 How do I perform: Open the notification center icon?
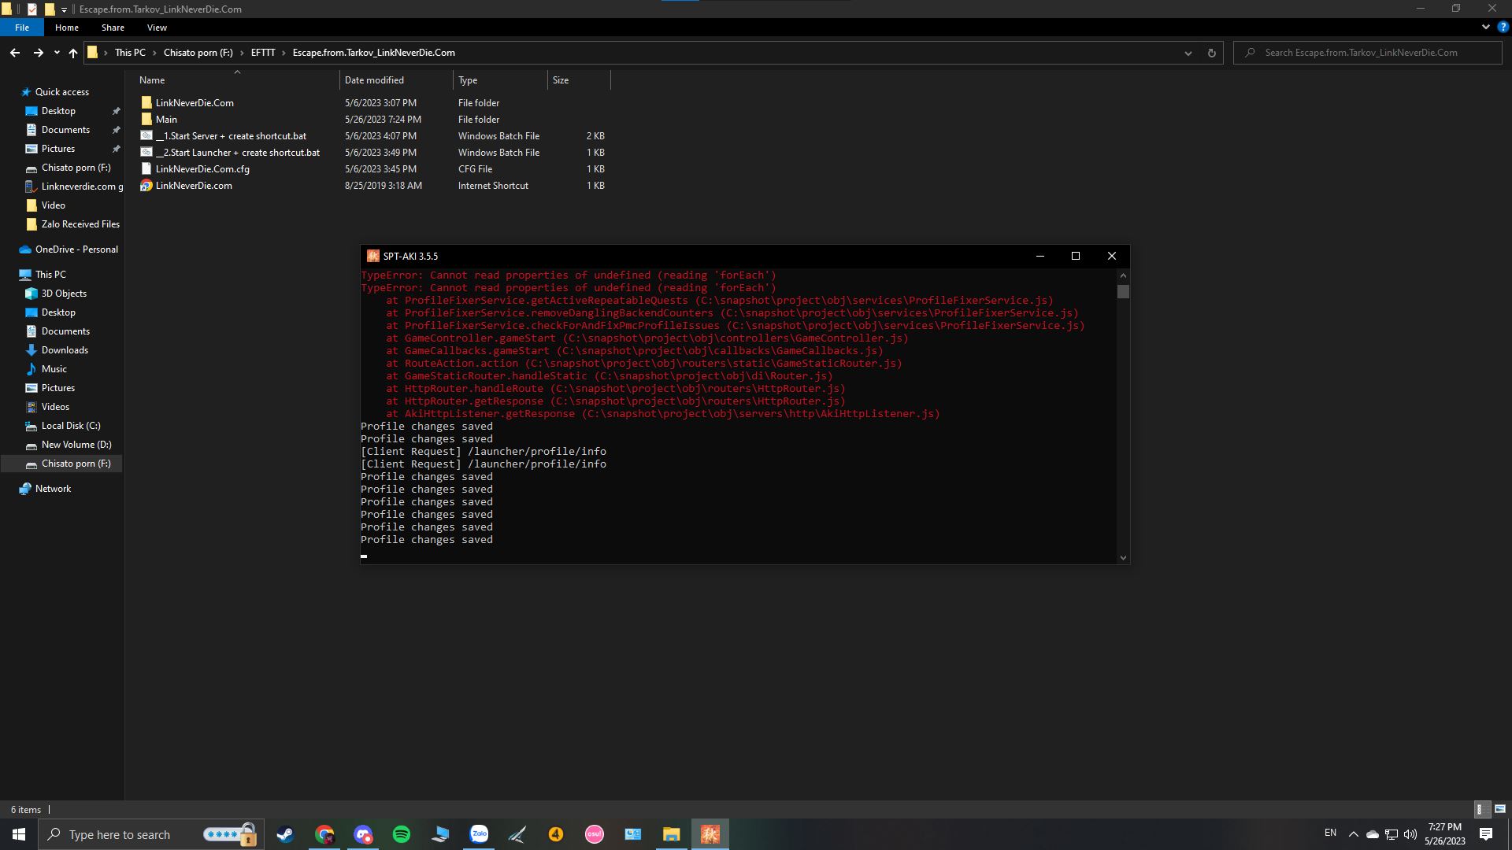1486,834
